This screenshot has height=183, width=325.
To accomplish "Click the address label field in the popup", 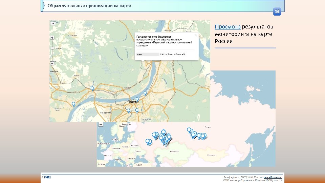I will [148, 54].
